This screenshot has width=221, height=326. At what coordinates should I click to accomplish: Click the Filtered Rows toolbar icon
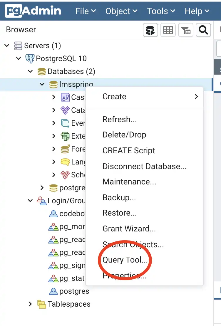tap(186, 30)
